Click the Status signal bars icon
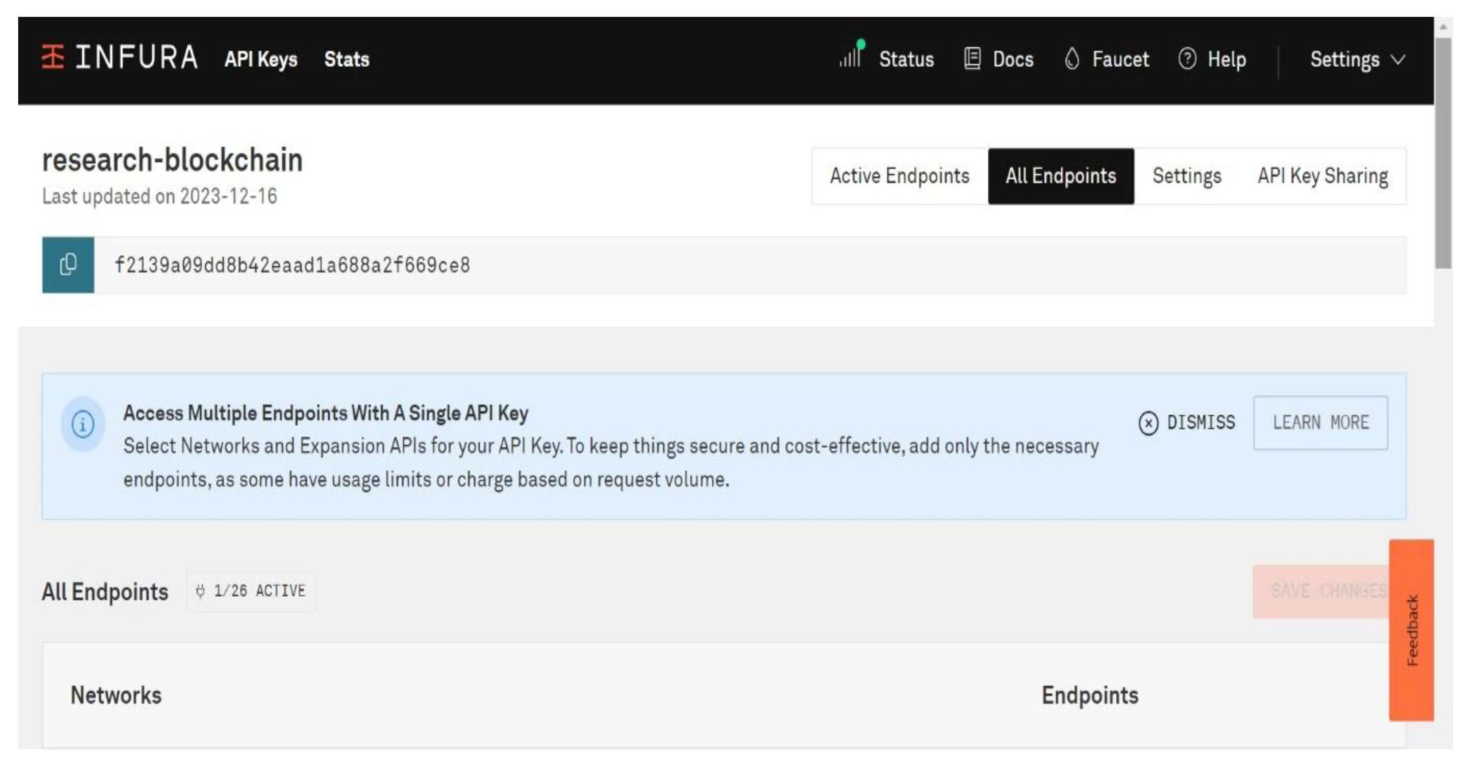This screenshot has height=767, width=1472. click(851, 56)
